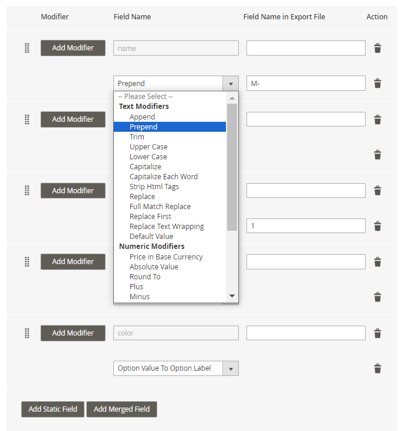The image size is (402, 431).
Task: Select Strip Html Tags modifier option
Action: pos(154,187)
